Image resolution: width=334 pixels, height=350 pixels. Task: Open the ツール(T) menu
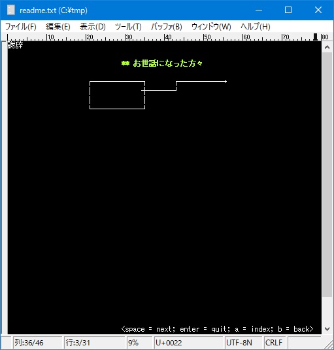coord(128,27)
